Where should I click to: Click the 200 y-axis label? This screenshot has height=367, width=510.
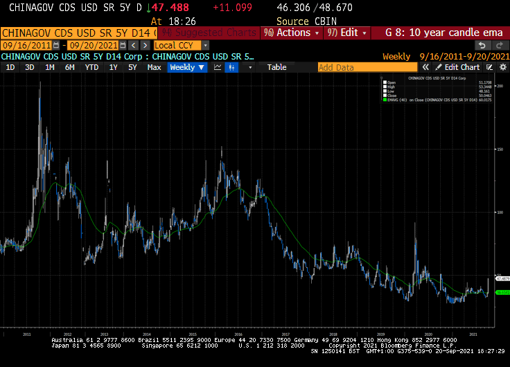500,86
